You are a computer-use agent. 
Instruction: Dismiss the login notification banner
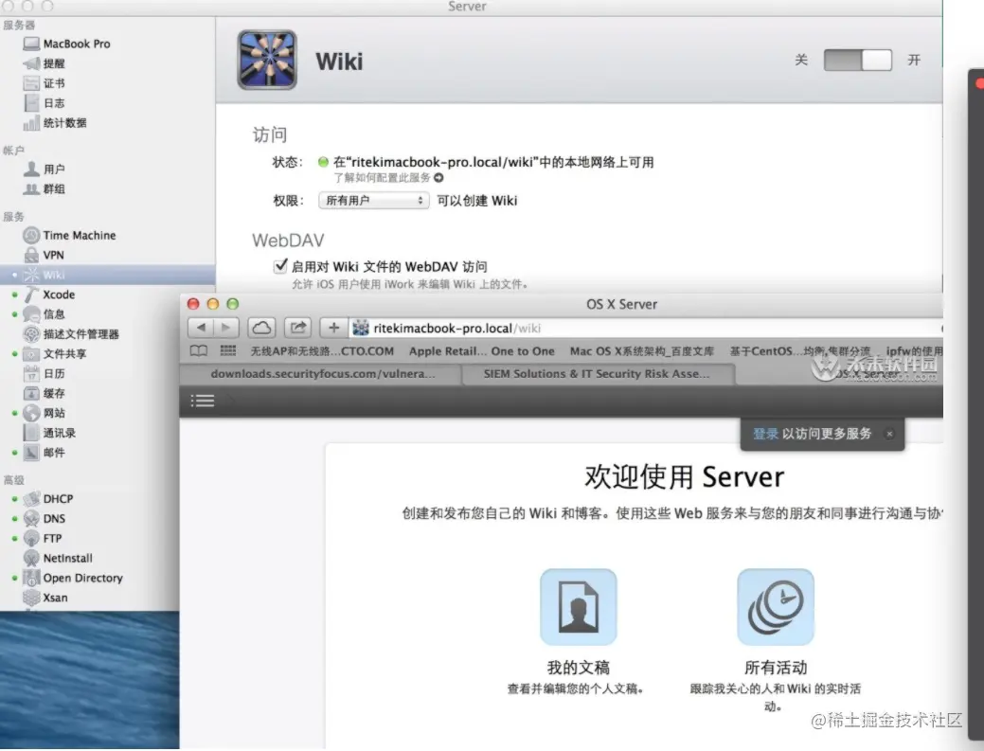pos(889,434)
